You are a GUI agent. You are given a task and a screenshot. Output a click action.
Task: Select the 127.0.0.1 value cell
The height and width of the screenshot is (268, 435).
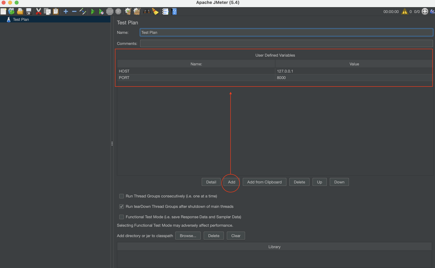pyautogui.click(x=354, y=71)
